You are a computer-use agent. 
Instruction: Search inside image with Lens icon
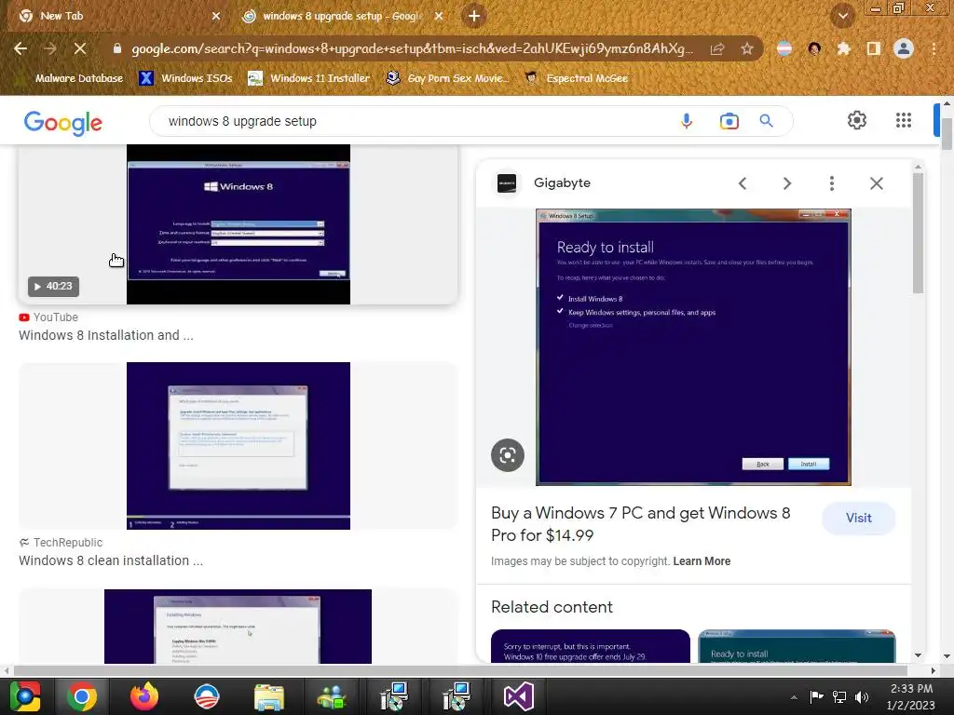click(508, 454)
